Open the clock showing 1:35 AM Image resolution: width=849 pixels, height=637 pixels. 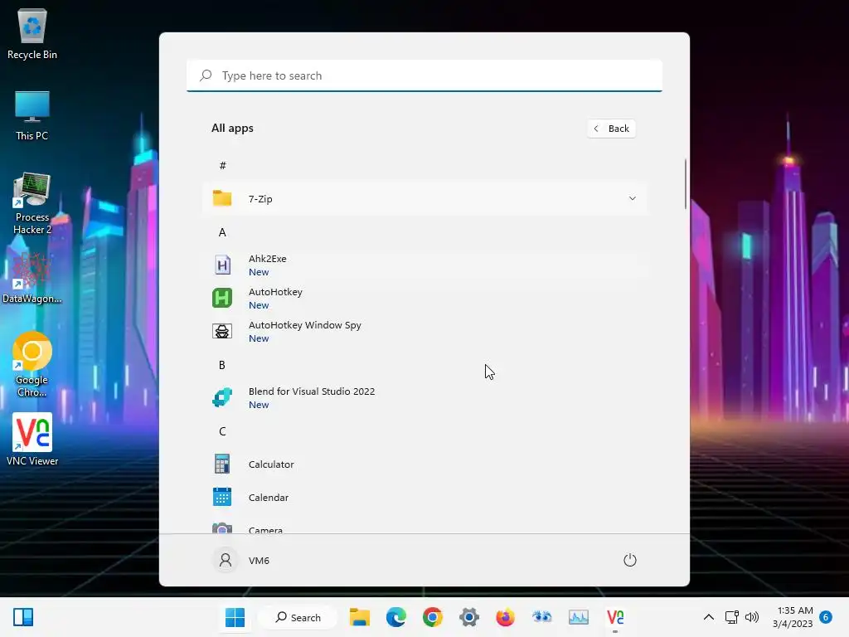793,617
